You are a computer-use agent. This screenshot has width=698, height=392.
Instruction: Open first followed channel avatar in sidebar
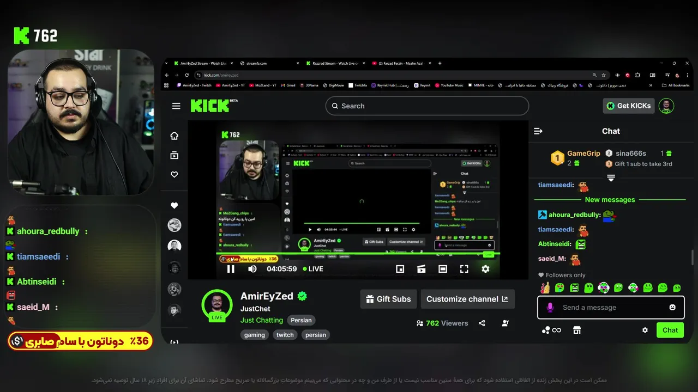click(x=174, y=225)
